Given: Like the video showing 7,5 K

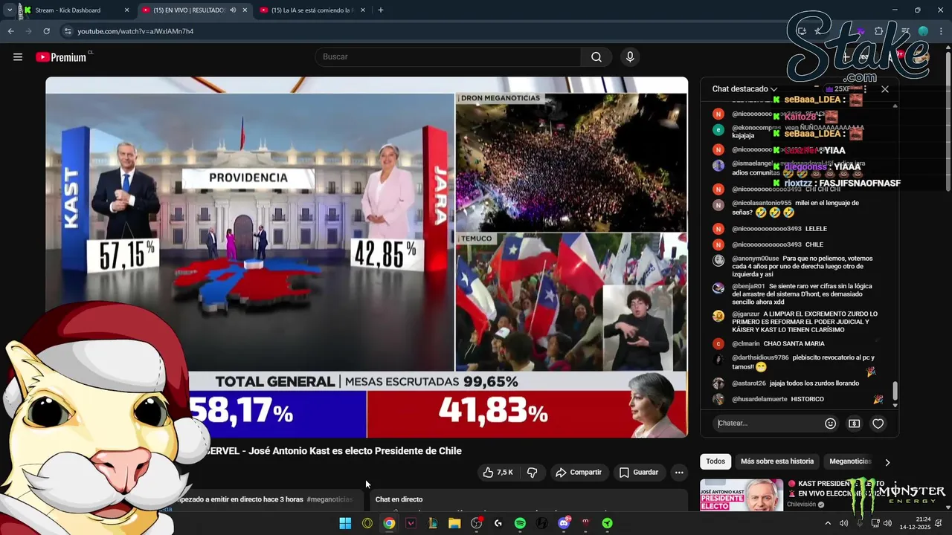Looking at the screenshot, I should (x=498, y=472).
